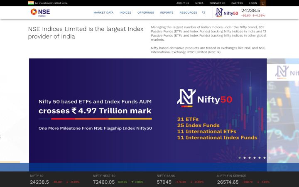Open the Offerings menu
Viewport: 299px width, 187px height.
(146, 12)
